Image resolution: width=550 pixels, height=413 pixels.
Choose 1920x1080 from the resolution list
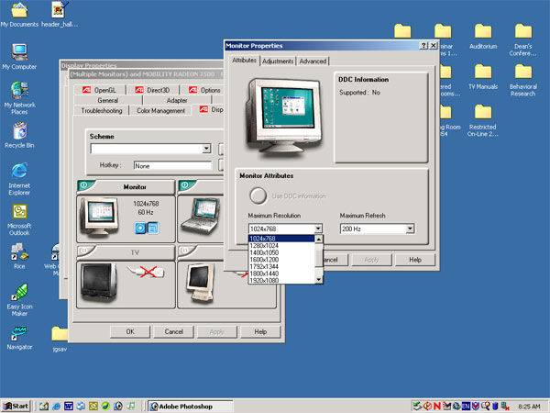pyautogui.click(x=281, y=280)
